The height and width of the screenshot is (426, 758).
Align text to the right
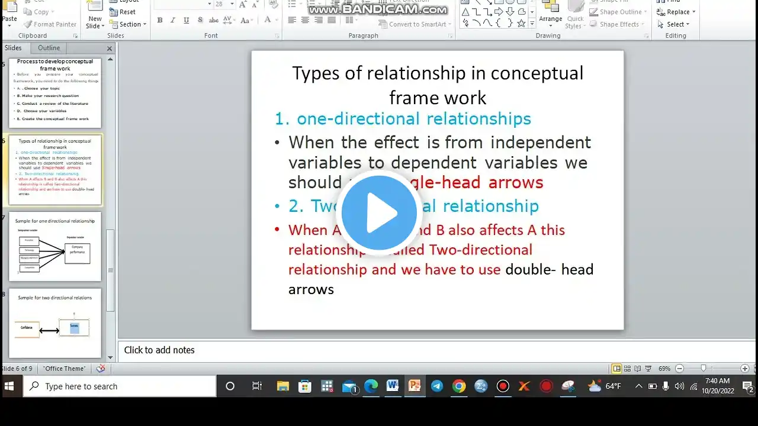click(x=319, y=20)
